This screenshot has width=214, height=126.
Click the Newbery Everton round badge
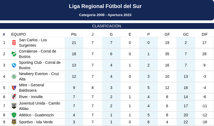click(x=14, y=76)
